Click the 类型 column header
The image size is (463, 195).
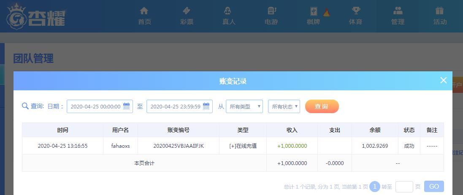243,130
